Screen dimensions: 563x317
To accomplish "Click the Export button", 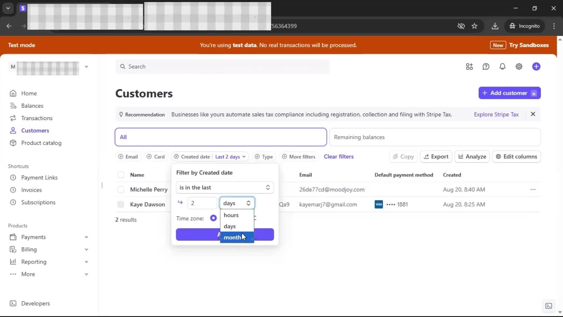I will click(436, 157).
